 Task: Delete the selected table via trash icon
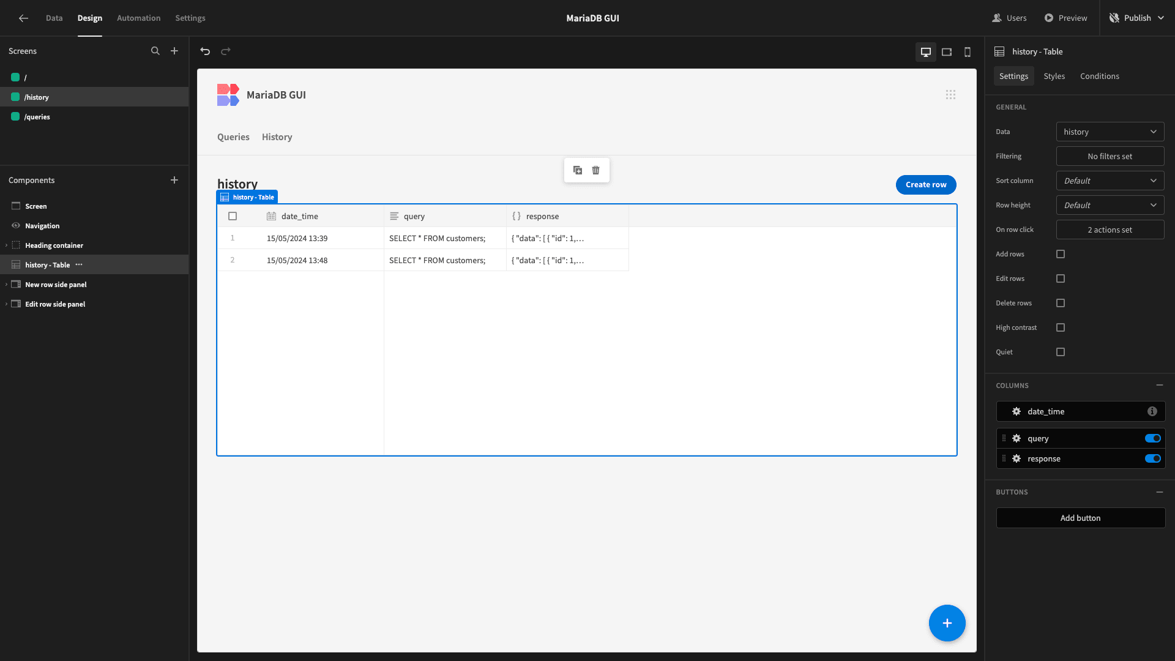tap(596, 170)
